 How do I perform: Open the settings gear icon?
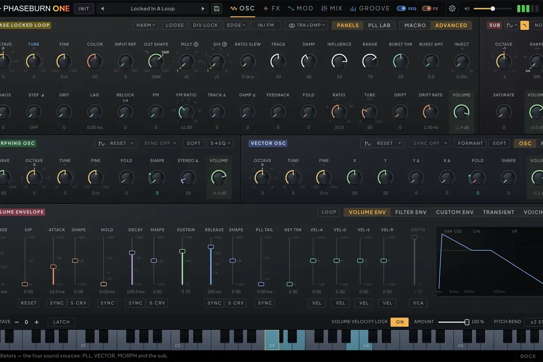[452, 9]
